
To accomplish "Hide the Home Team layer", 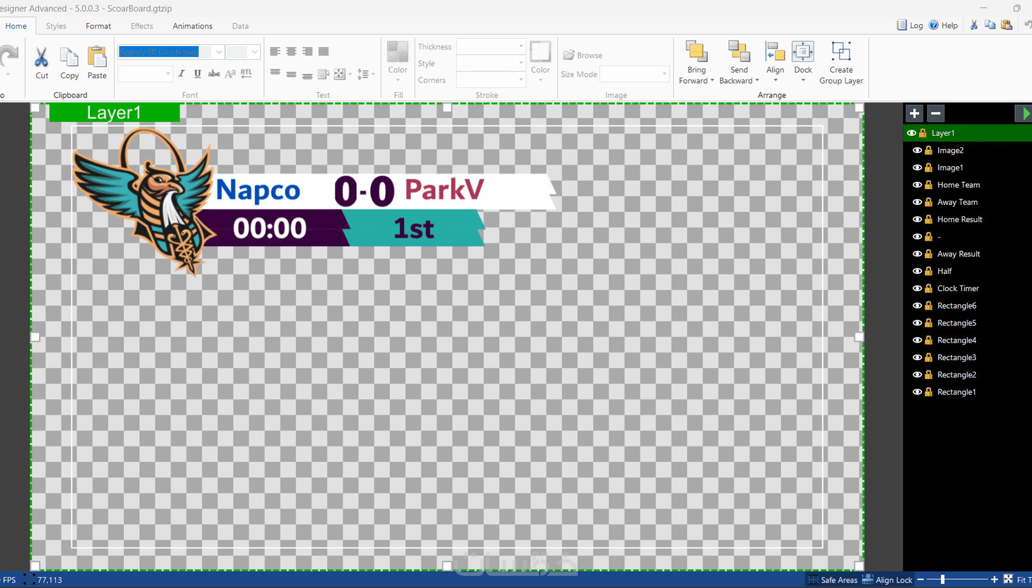I will point(917,185).
